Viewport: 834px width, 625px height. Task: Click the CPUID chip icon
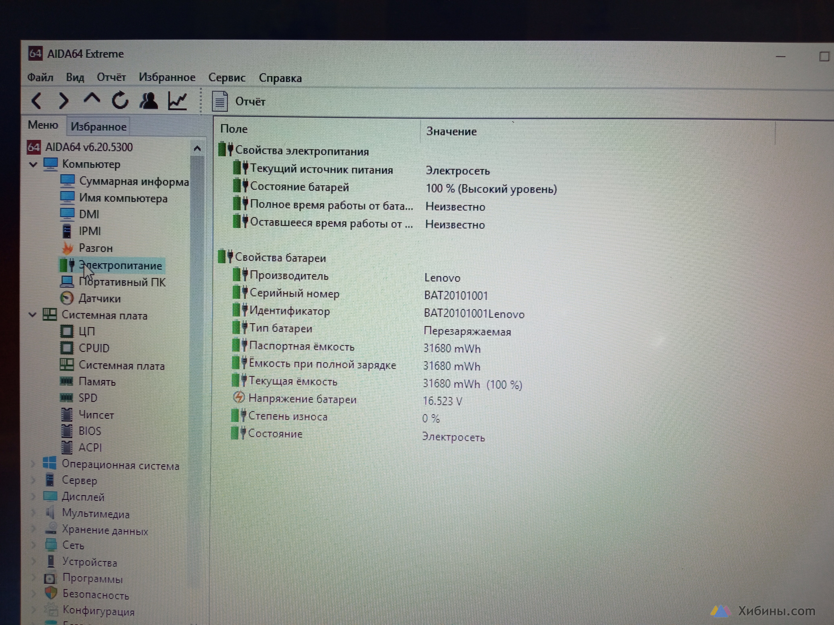[67, 348]
